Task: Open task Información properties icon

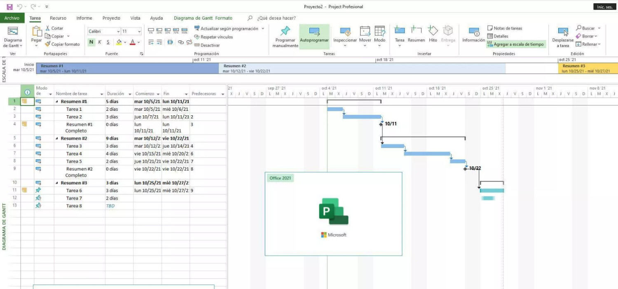Action: [473, 32]
